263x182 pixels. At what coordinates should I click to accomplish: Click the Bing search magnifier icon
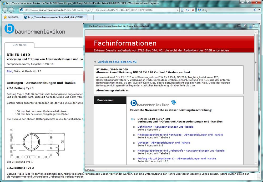(x=255, y=10)
